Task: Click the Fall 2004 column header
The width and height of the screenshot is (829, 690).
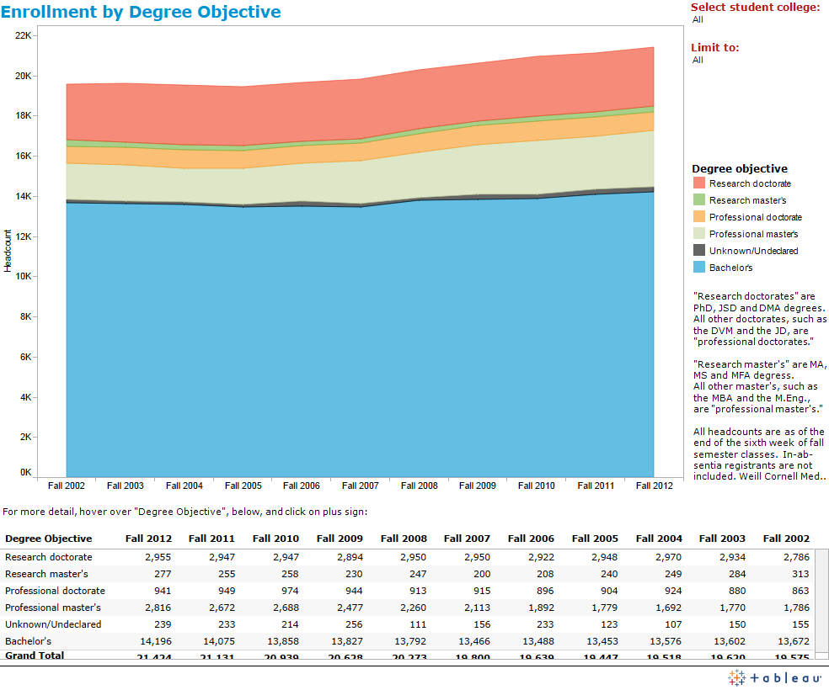Action: [x=659, y=539]
